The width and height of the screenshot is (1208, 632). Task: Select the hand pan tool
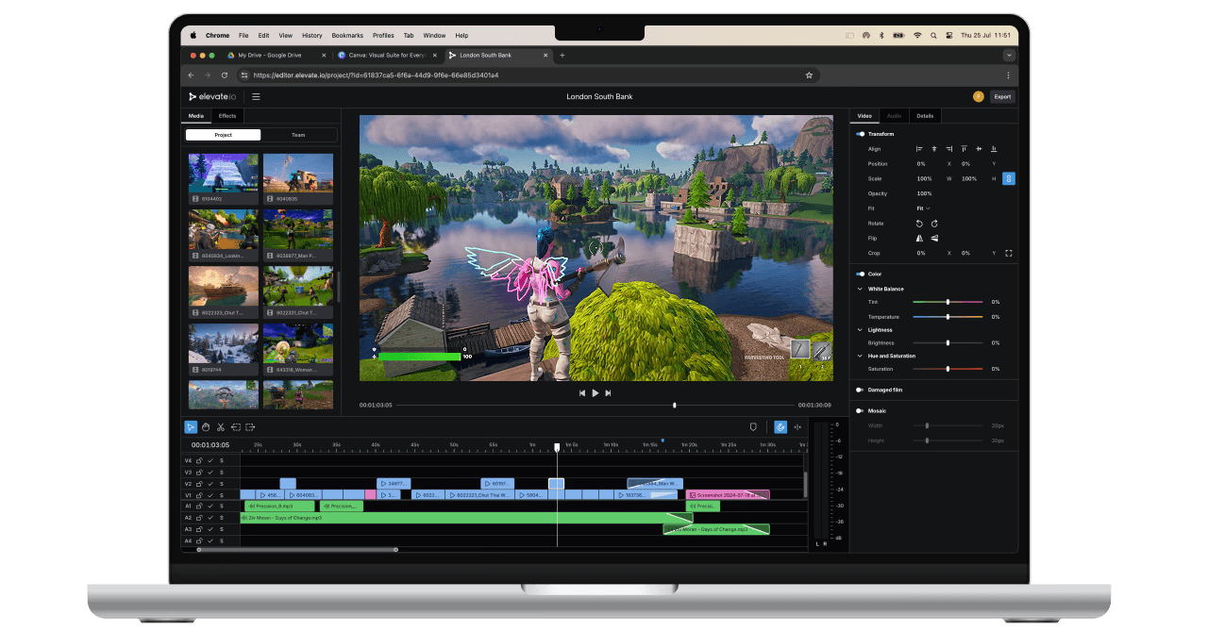click(x=206, y=427)
